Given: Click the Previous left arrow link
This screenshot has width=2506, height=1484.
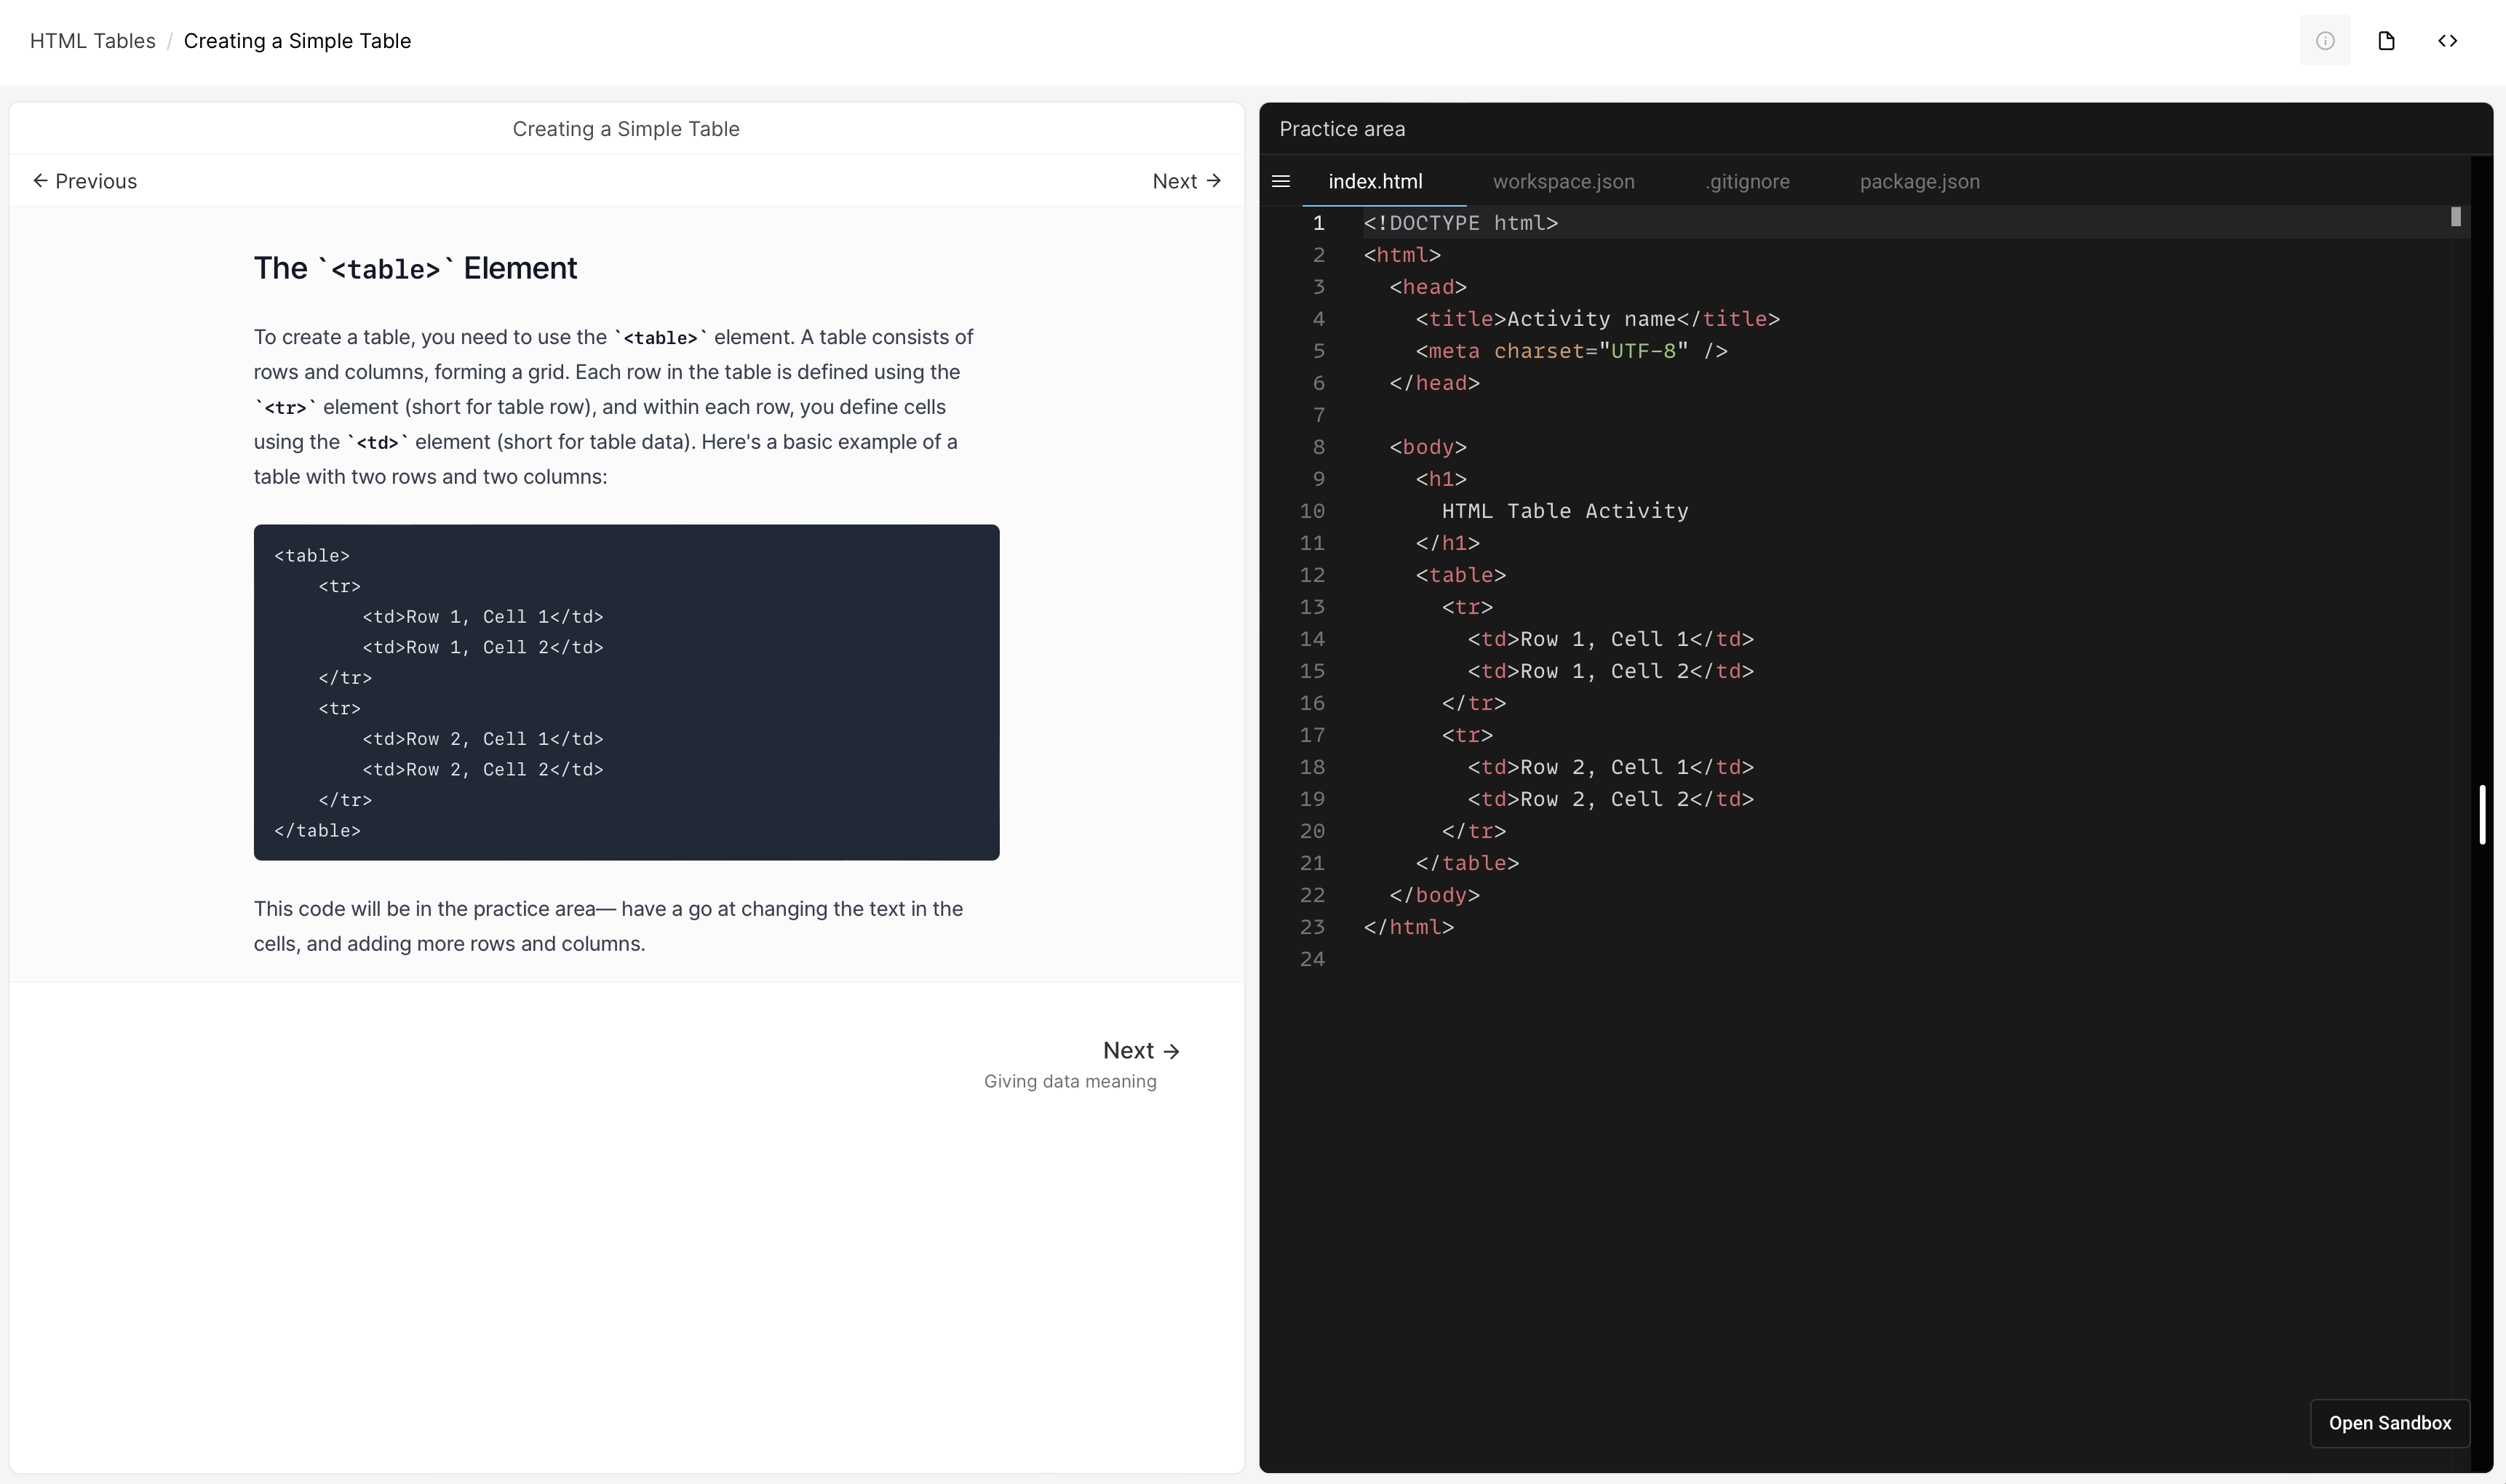Looking at the screenshot, I should tap(85, 181).
